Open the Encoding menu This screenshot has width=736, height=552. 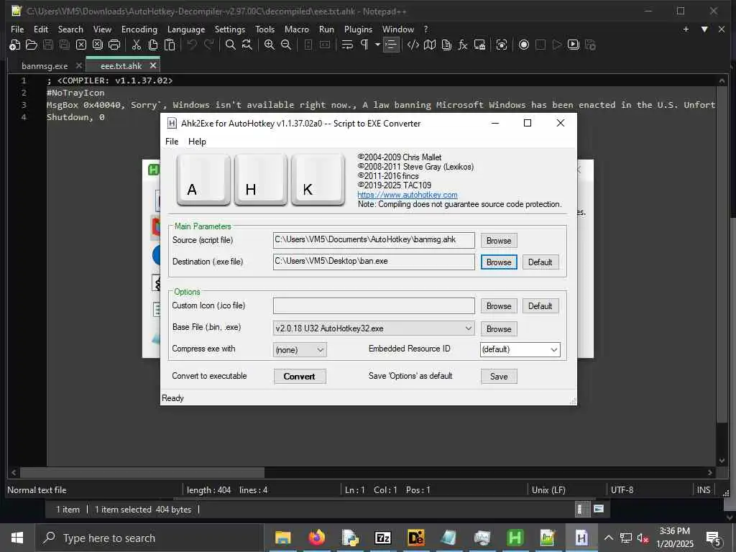(139, 29)
